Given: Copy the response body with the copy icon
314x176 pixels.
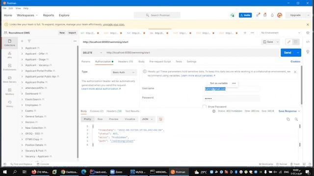Looking at the screenshot, I should click(288, 119).
